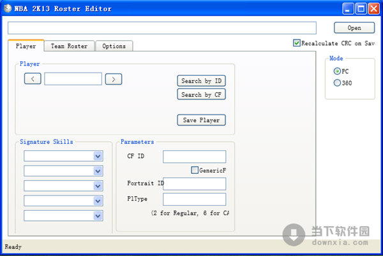The width and height of the screenshot is (383, 256).
Task: Focus the CF ID input field
Action: click(195, 157)
